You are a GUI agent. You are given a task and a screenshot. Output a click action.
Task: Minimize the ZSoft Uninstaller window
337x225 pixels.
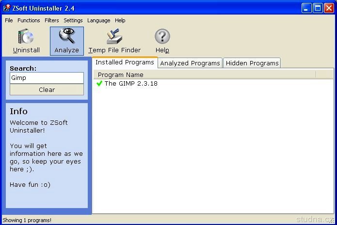click(306, 8)
